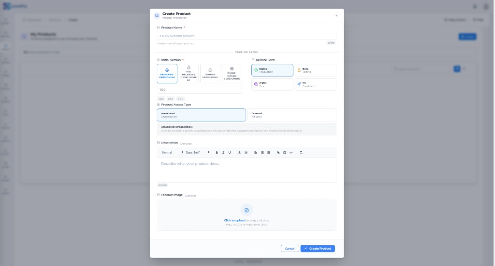Image resolution: width=495 pixels, height=266 pixels.
Task: Insert a hyperlink in description
Action: click(x=278, y=153)
